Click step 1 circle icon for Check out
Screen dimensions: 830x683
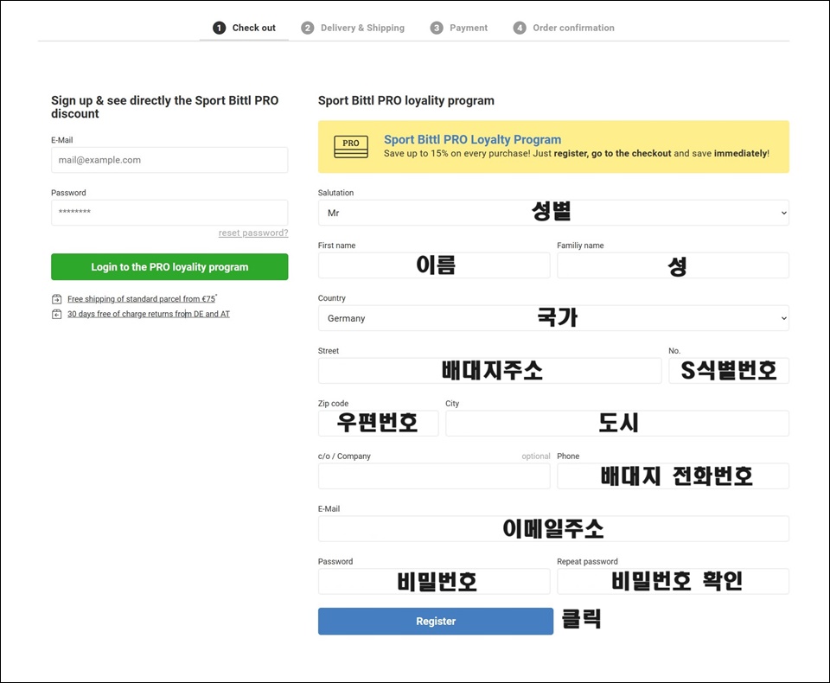tap(219, 28)
